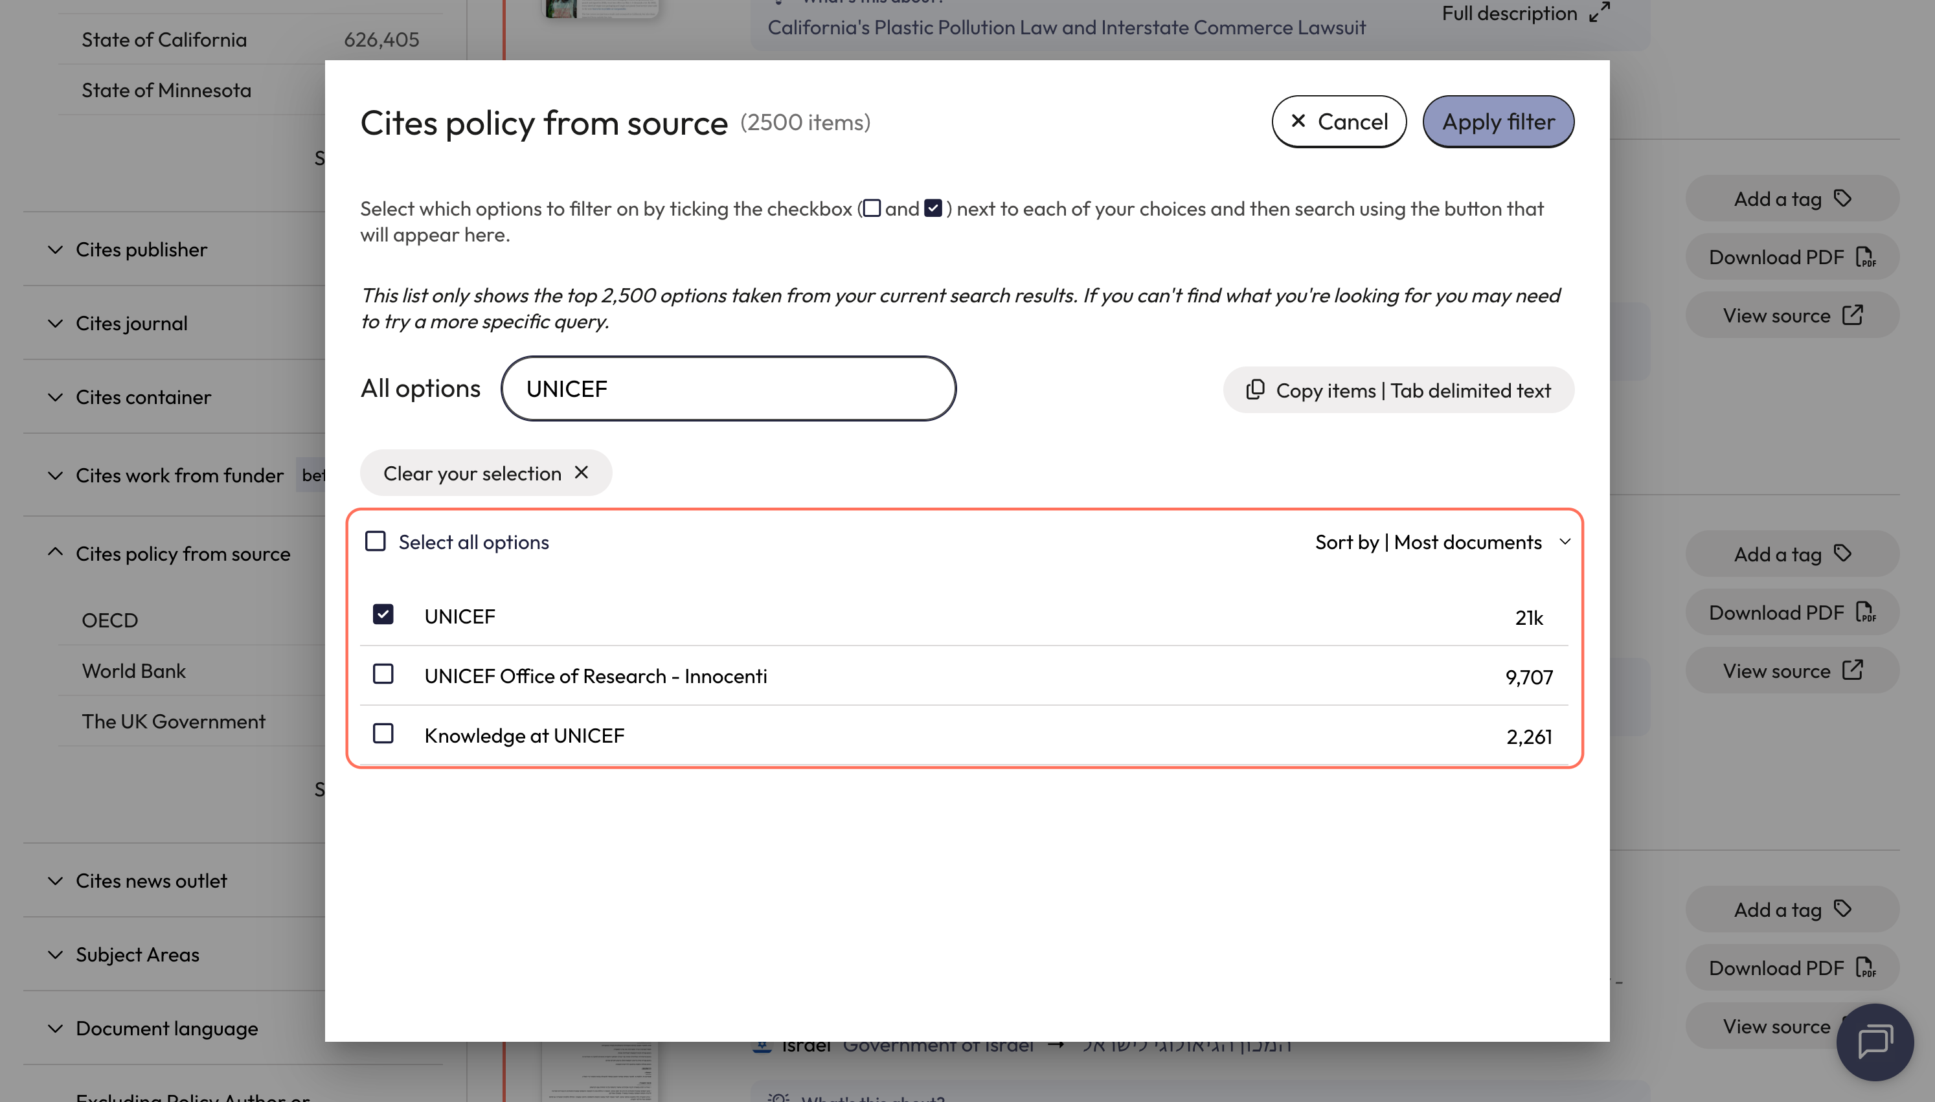Click the third Add a tag icon
The image size is (1935, 1102).
pyautogui.click(x=1842, y=909)
